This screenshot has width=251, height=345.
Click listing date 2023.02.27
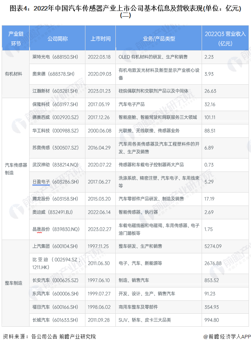point(100,229)
